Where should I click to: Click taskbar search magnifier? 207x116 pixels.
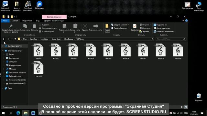pos(11,113)
